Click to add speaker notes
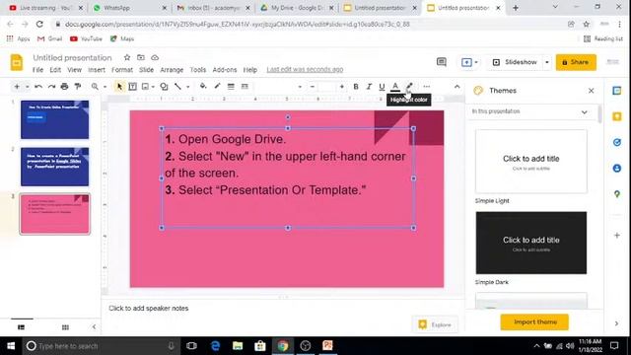The height and width of the screenshot is (355, 631). click(149, 309)
